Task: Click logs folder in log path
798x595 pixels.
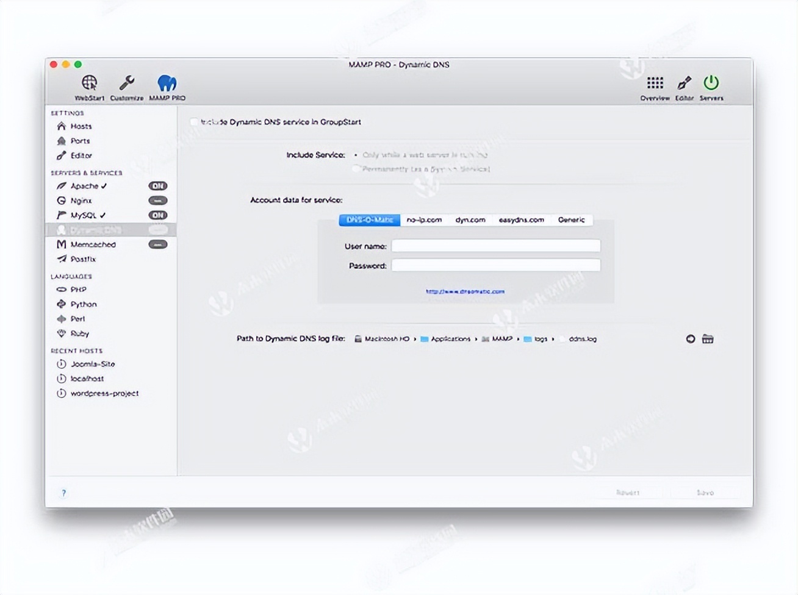Action: [536, 339]
